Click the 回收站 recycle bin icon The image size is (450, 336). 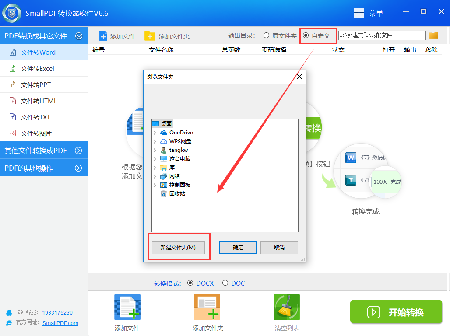[164, 194]
